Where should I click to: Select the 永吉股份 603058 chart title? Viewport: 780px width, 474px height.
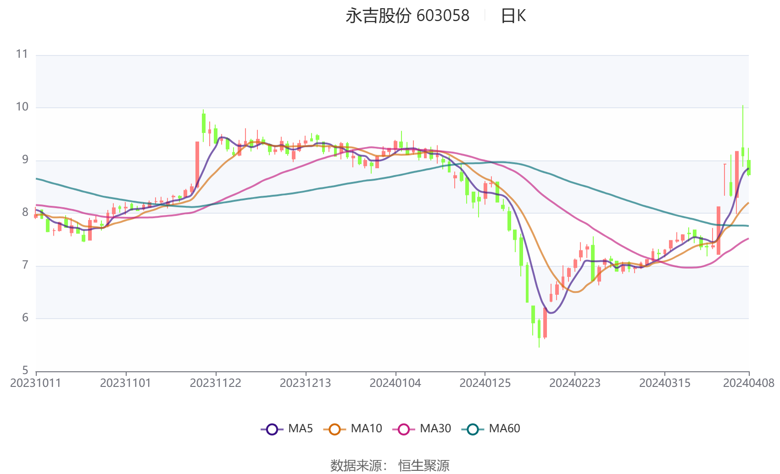[407, 16]
